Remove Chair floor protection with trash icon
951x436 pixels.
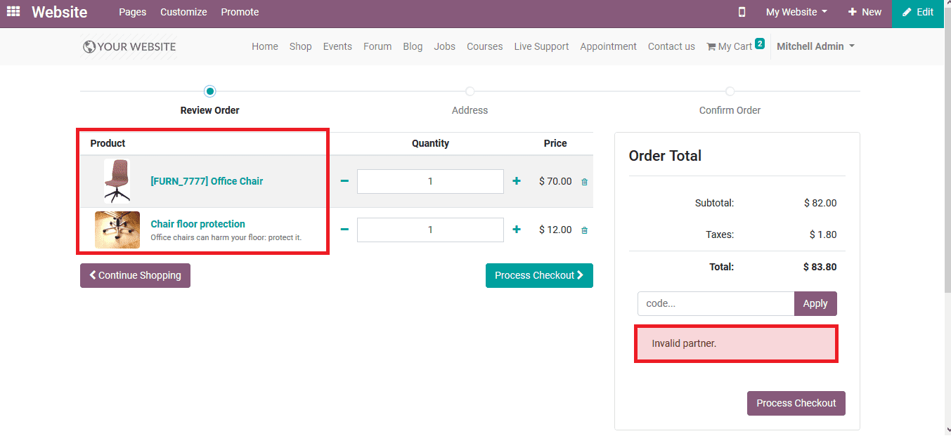(x=585, y=230)
